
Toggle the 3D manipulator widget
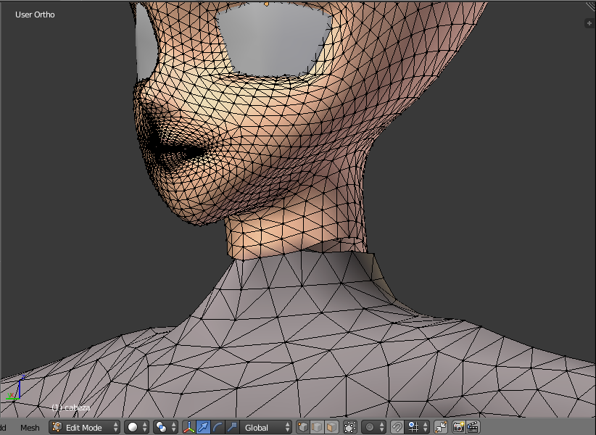point(189,428)
